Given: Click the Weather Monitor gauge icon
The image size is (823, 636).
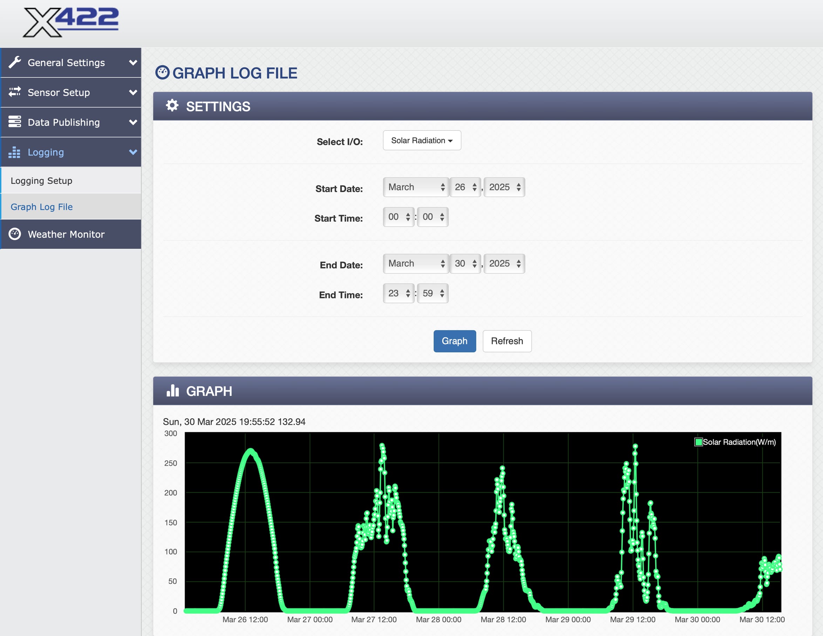Looking at the screenshot, I should pos(15,234).
